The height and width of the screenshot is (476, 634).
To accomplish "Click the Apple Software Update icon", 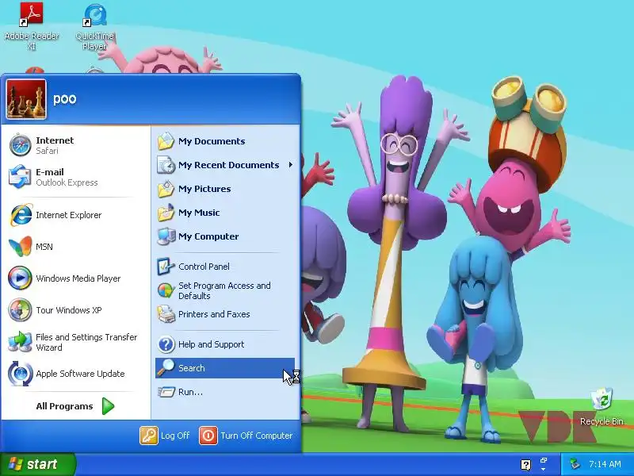I will [21, 374].
